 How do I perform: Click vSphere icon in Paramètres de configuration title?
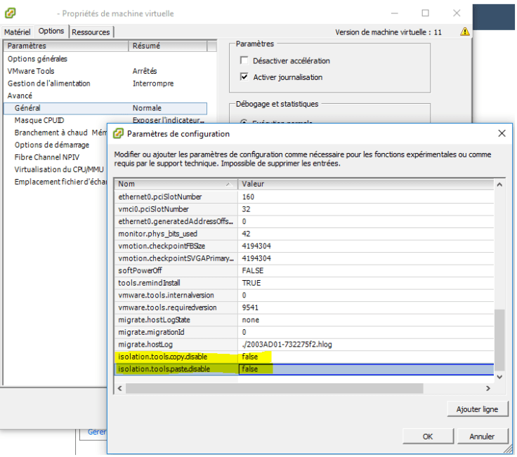[x=118, y=133]
